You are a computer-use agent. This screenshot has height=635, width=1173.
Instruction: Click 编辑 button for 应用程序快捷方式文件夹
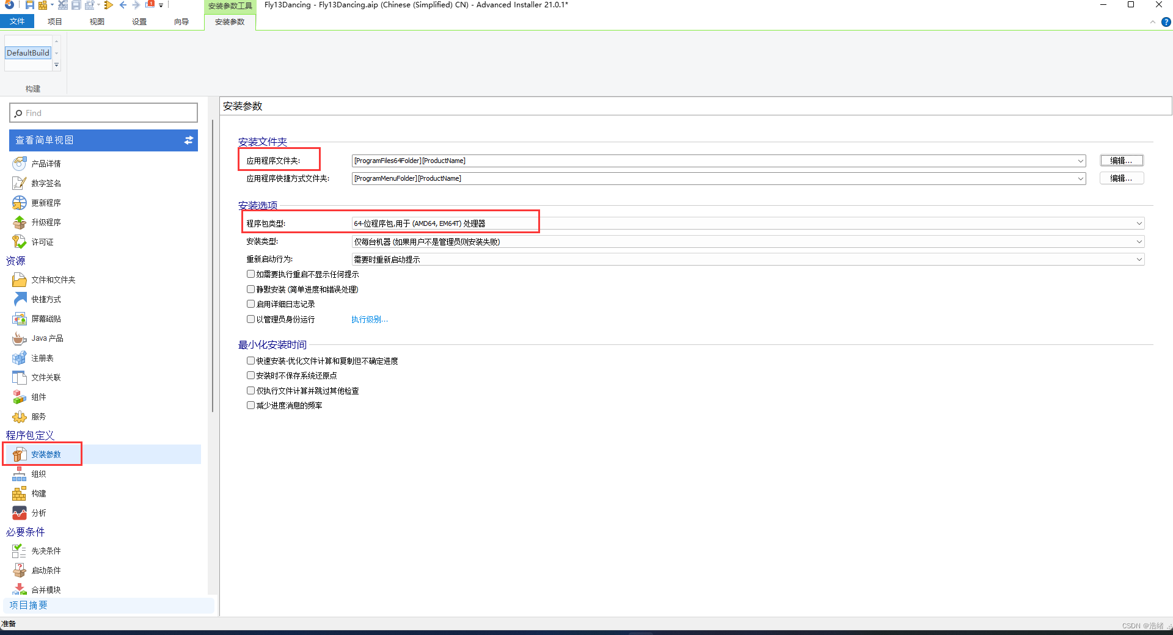tap(1121, 178)
